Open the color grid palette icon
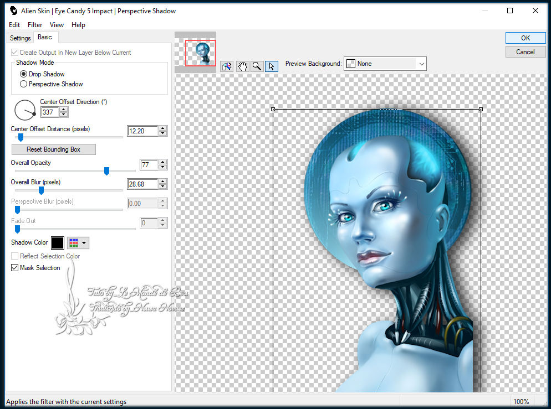The width and height of the screenshot is (551, 409). point(74,243)
